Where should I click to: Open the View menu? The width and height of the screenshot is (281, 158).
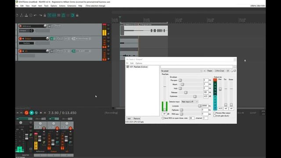coord(27,6)
